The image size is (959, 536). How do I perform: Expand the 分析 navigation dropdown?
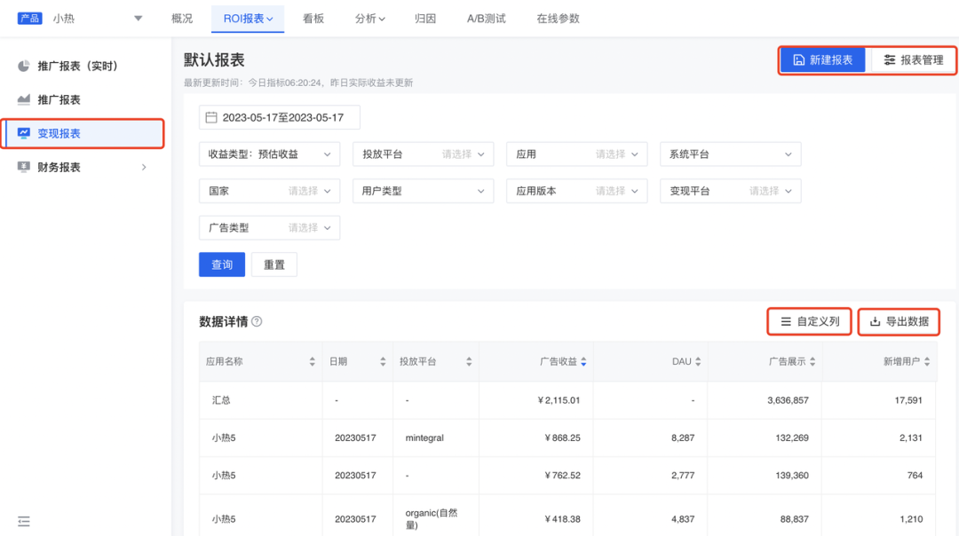tap(369, 17)
